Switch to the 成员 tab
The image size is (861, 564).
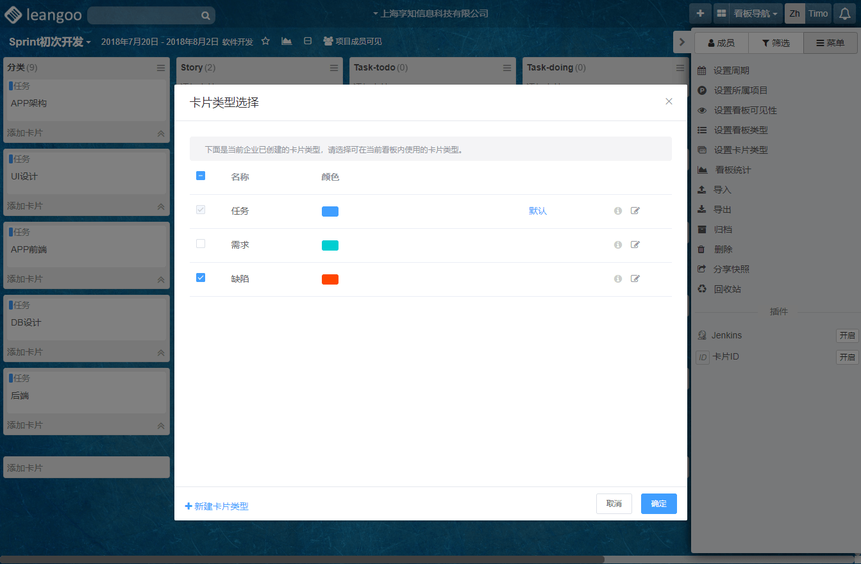tap(721, 43)
